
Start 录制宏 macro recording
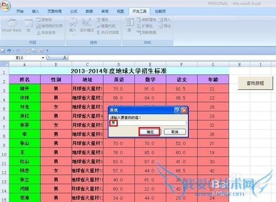44,19
